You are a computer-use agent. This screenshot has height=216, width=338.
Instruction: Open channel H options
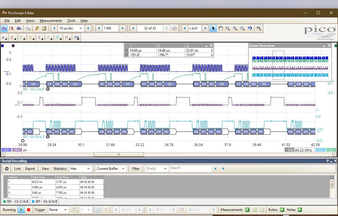tap(68, 37)
